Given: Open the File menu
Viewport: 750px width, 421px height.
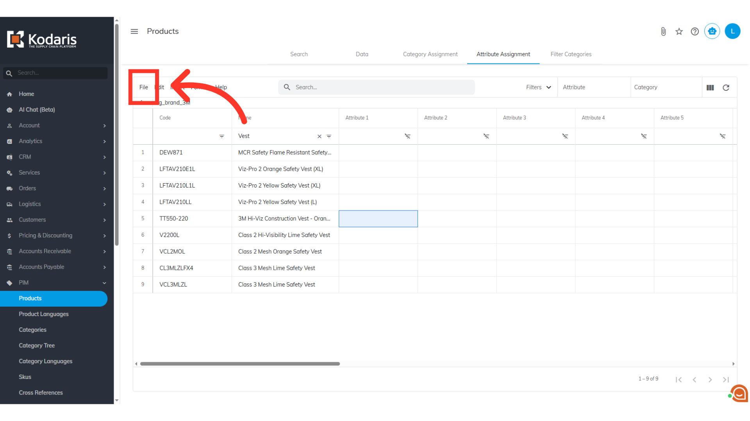Looking at the screenshot, I should pyautogui.click(x=144, y=87).
